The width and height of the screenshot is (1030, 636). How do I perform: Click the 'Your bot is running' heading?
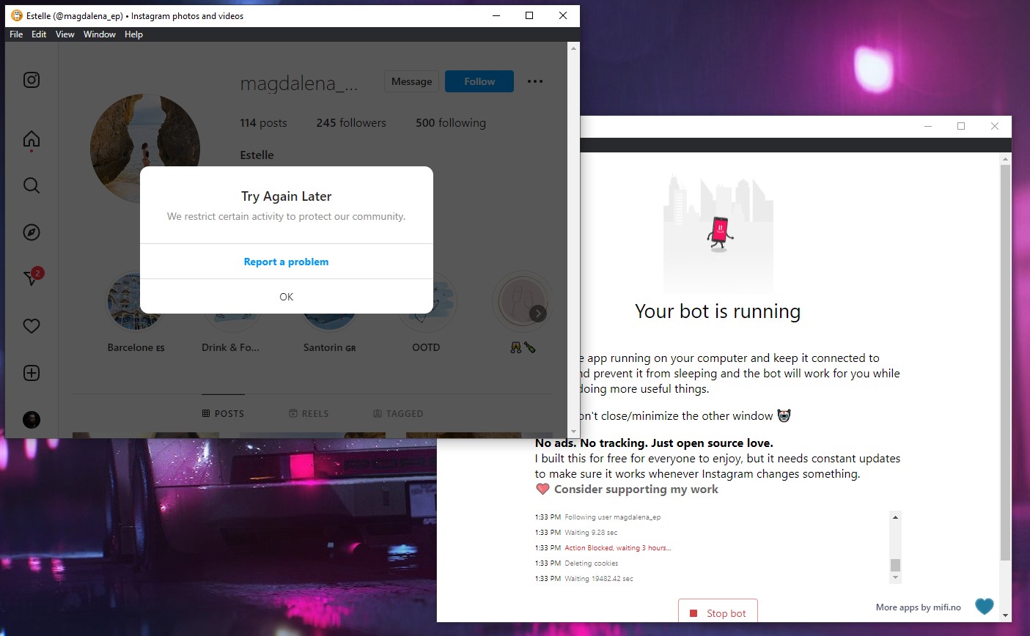tap(718, 311)
